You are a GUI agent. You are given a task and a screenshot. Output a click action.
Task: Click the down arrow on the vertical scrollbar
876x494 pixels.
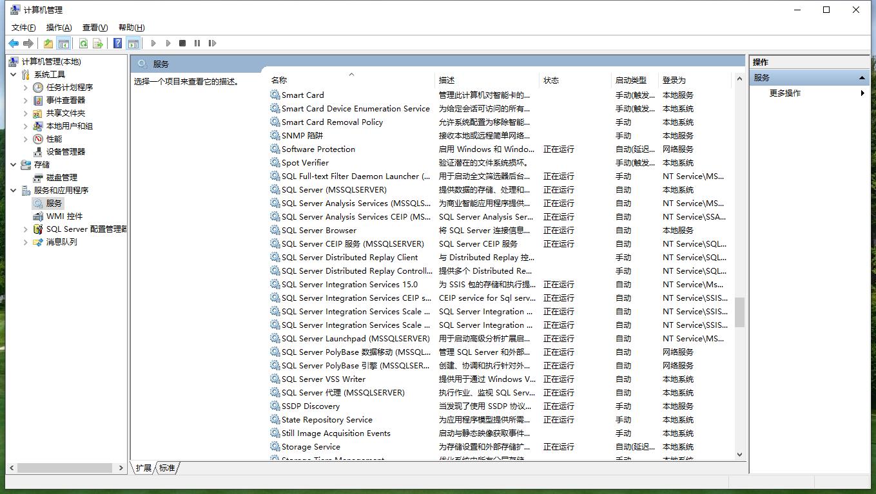click(x=739, y=454)
